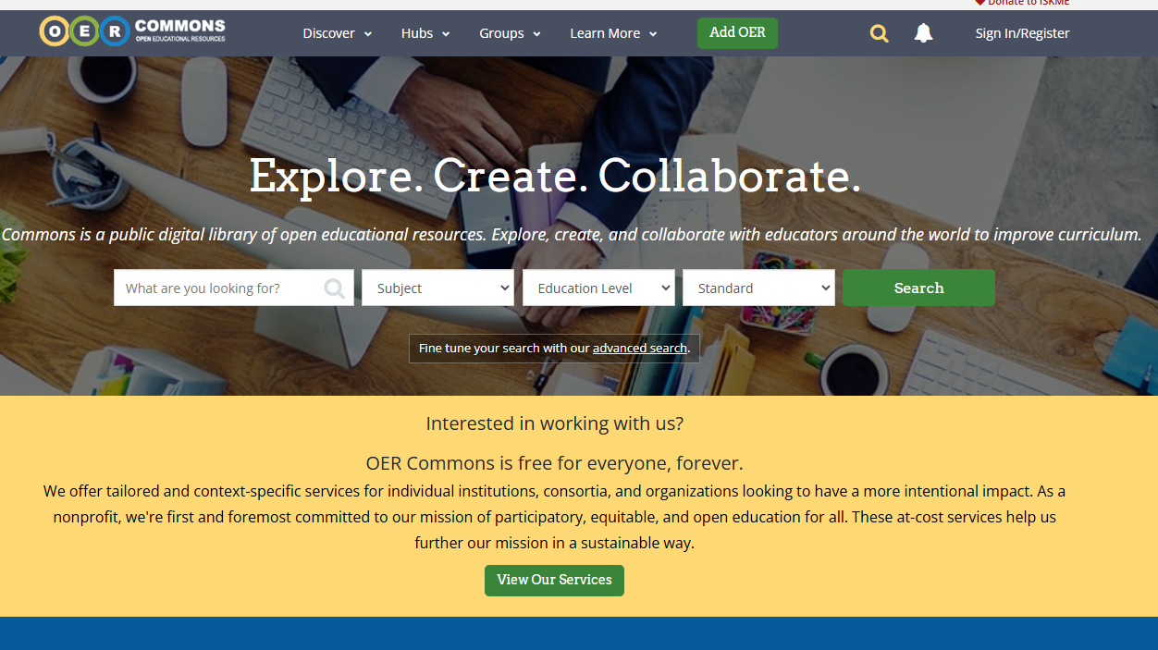The width and height of the screenshot is (1158, 650).
Task: Click the green Search button
Action: pyautogui.click(x=918, y=288)
